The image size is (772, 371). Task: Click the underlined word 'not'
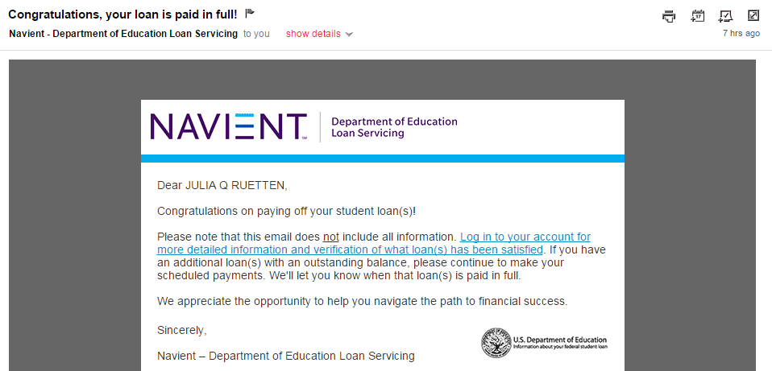[331, 237]
